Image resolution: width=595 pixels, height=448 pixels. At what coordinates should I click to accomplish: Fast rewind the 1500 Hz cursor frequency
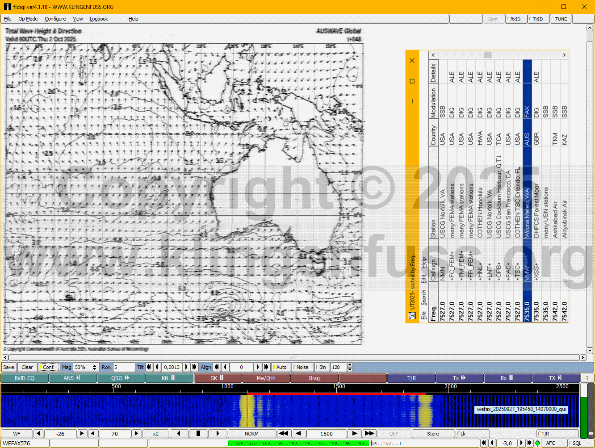tap(283, 434)
